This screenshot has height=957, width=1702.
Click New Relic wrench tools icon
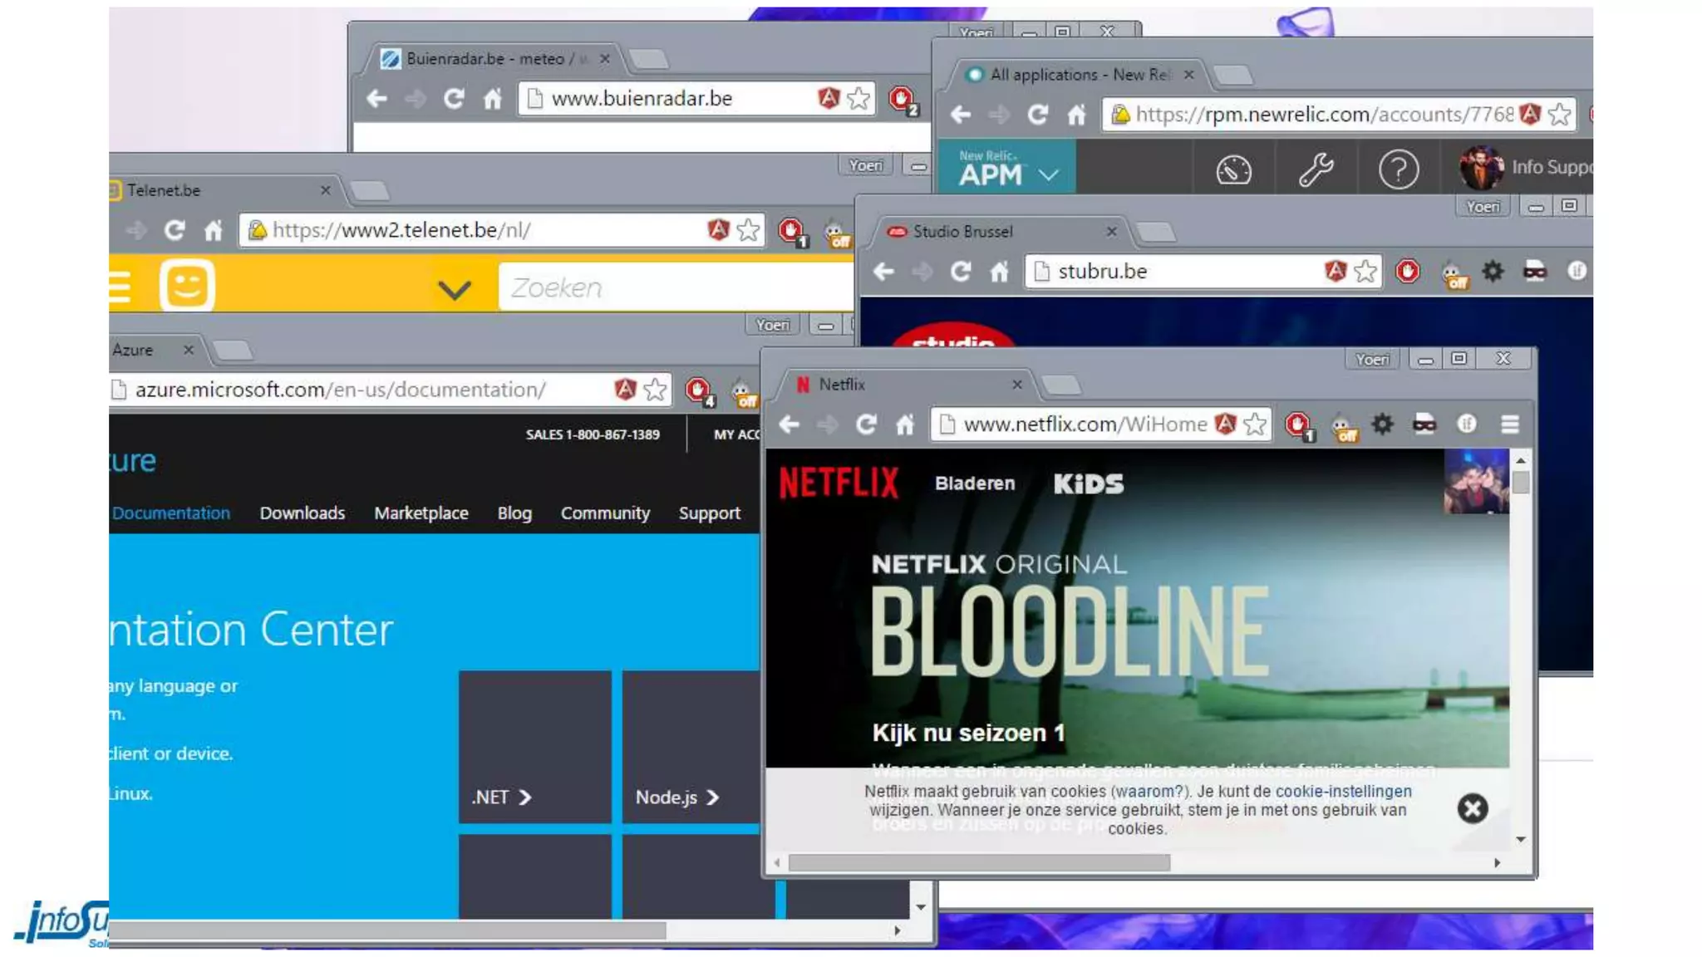click(x=1316, y=169)
